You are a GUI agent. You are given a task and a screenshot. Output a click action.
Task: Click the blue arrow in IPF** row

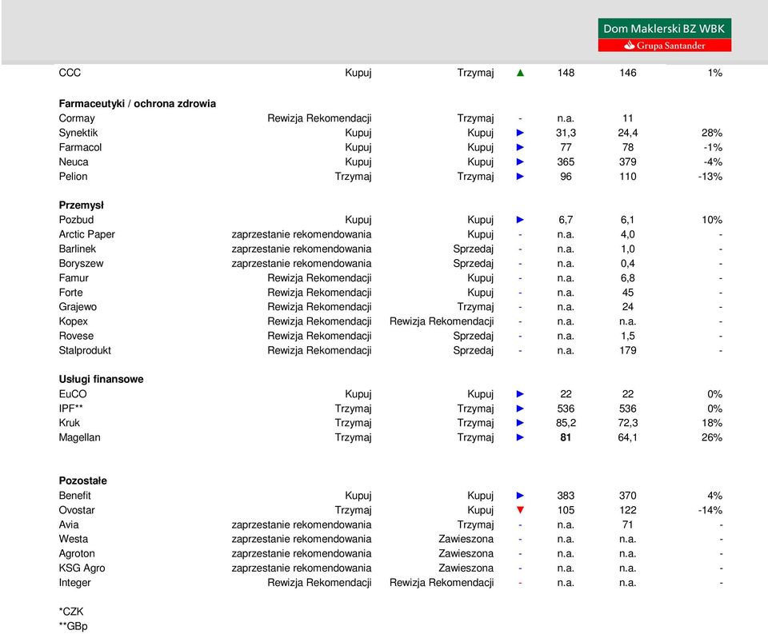(x=520, y=409)
